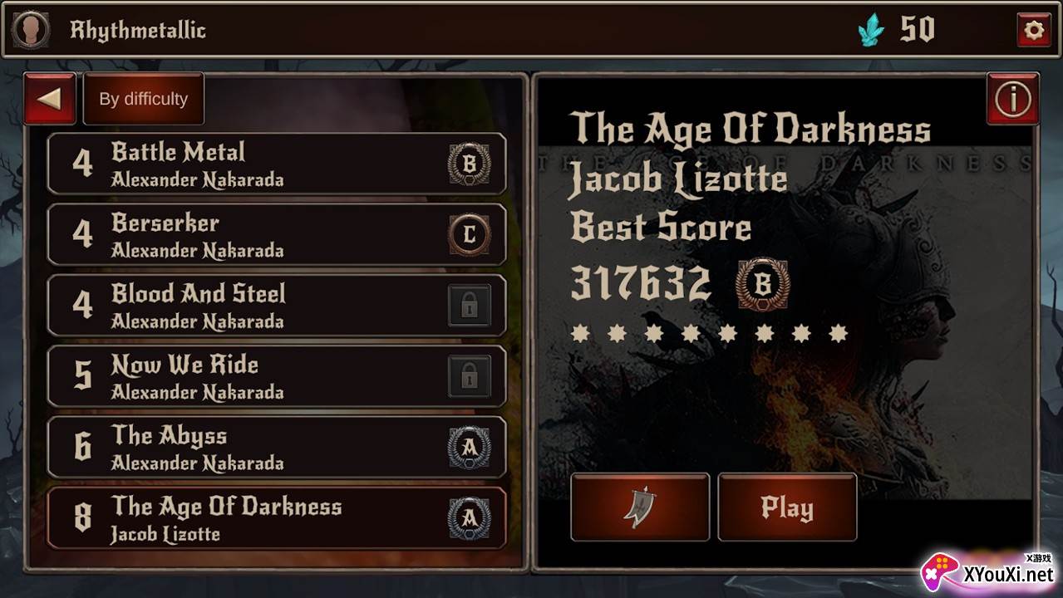Open the player profile avatar icon
The image size is (1063, 598).
click(x=29, y=30)
